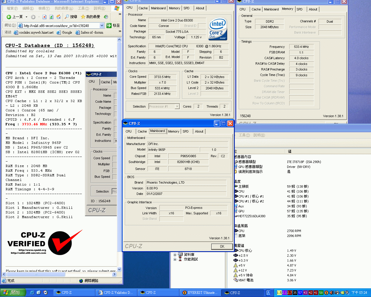Click the media player quick launch icon
The image size is (371, 297).
pyautogui.click(x=46, y=293)
